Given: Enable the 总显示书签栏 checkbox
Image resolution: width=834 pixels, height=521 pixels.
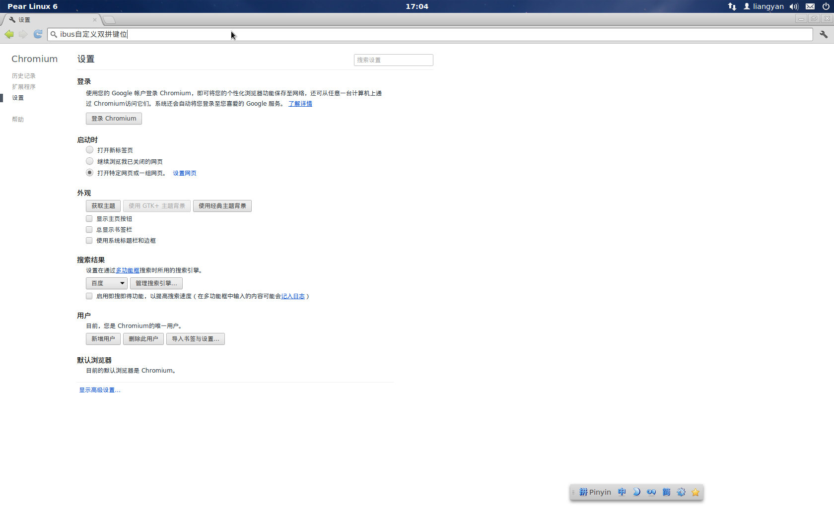Looking at the screenshot, I should pos(89,230).
